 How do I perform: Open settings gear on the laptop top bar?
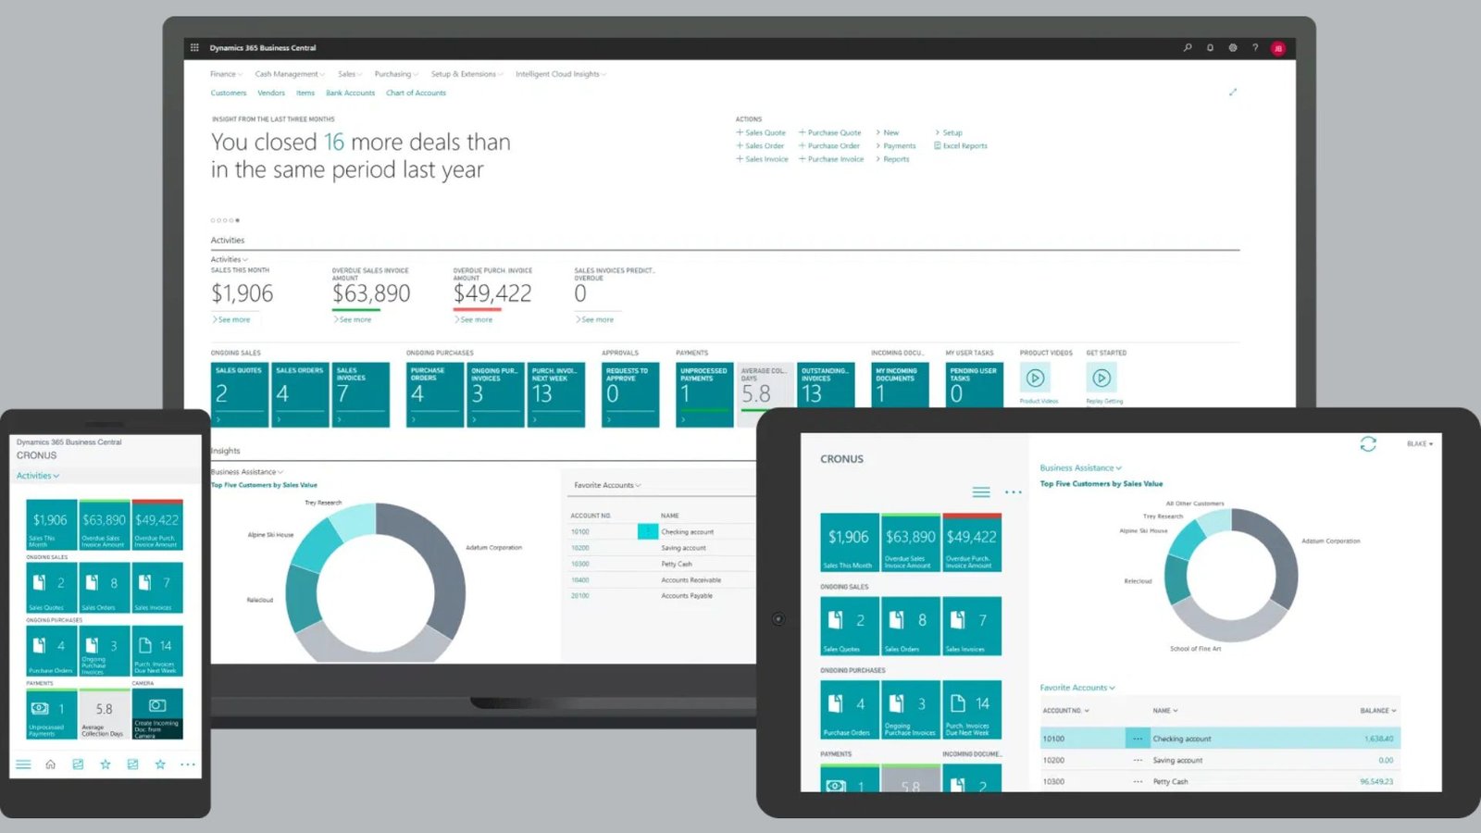tap(1233, 47)
